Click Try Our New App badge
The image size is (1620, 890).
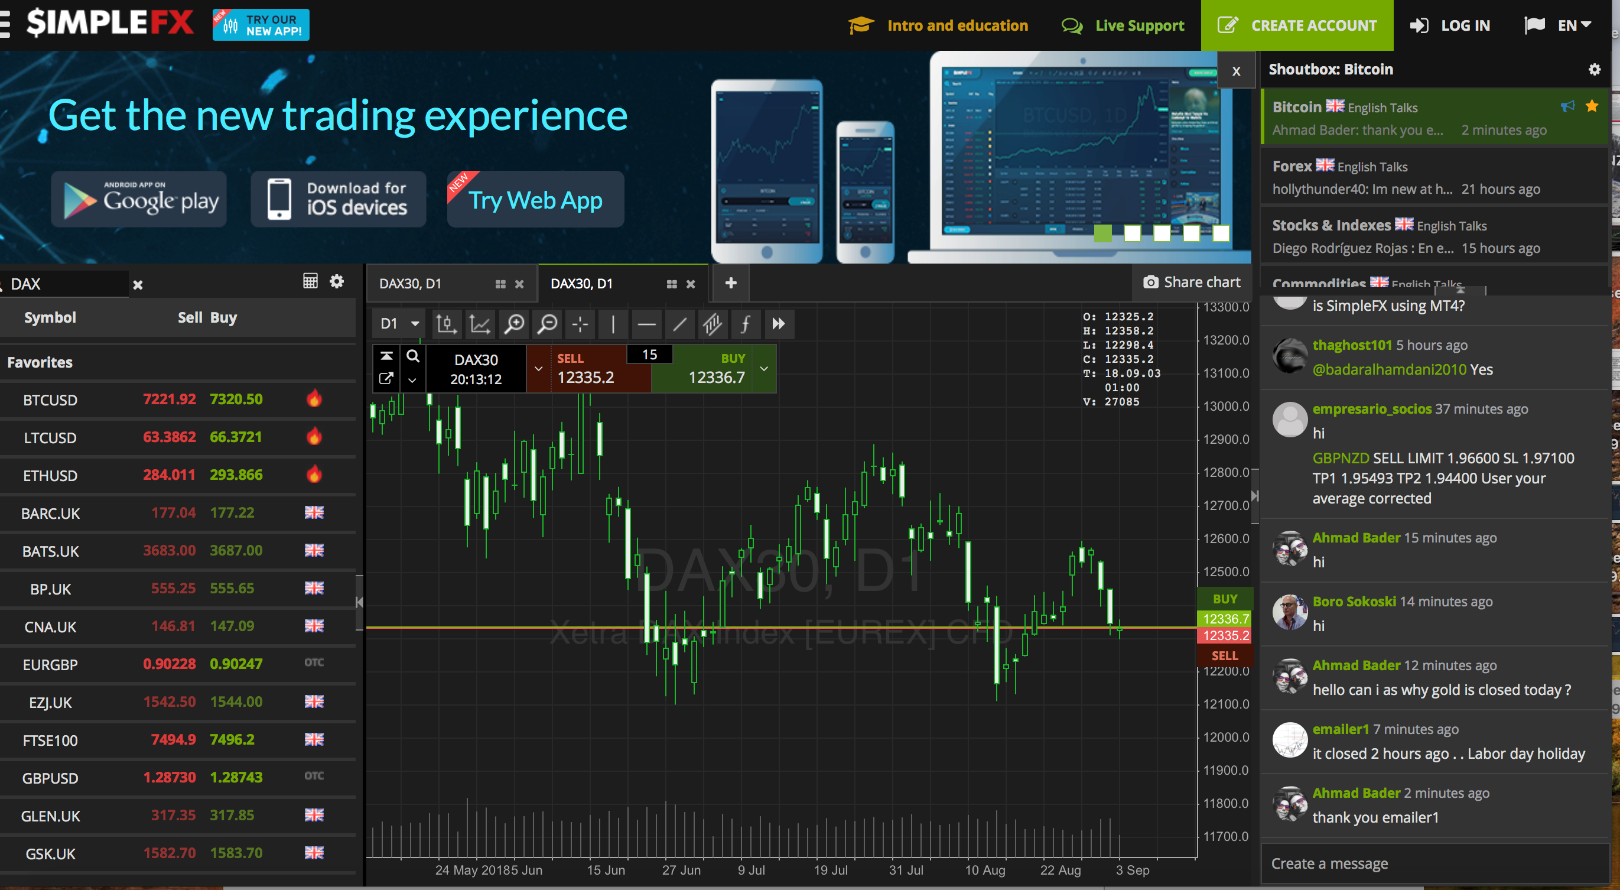pos(261,25)
